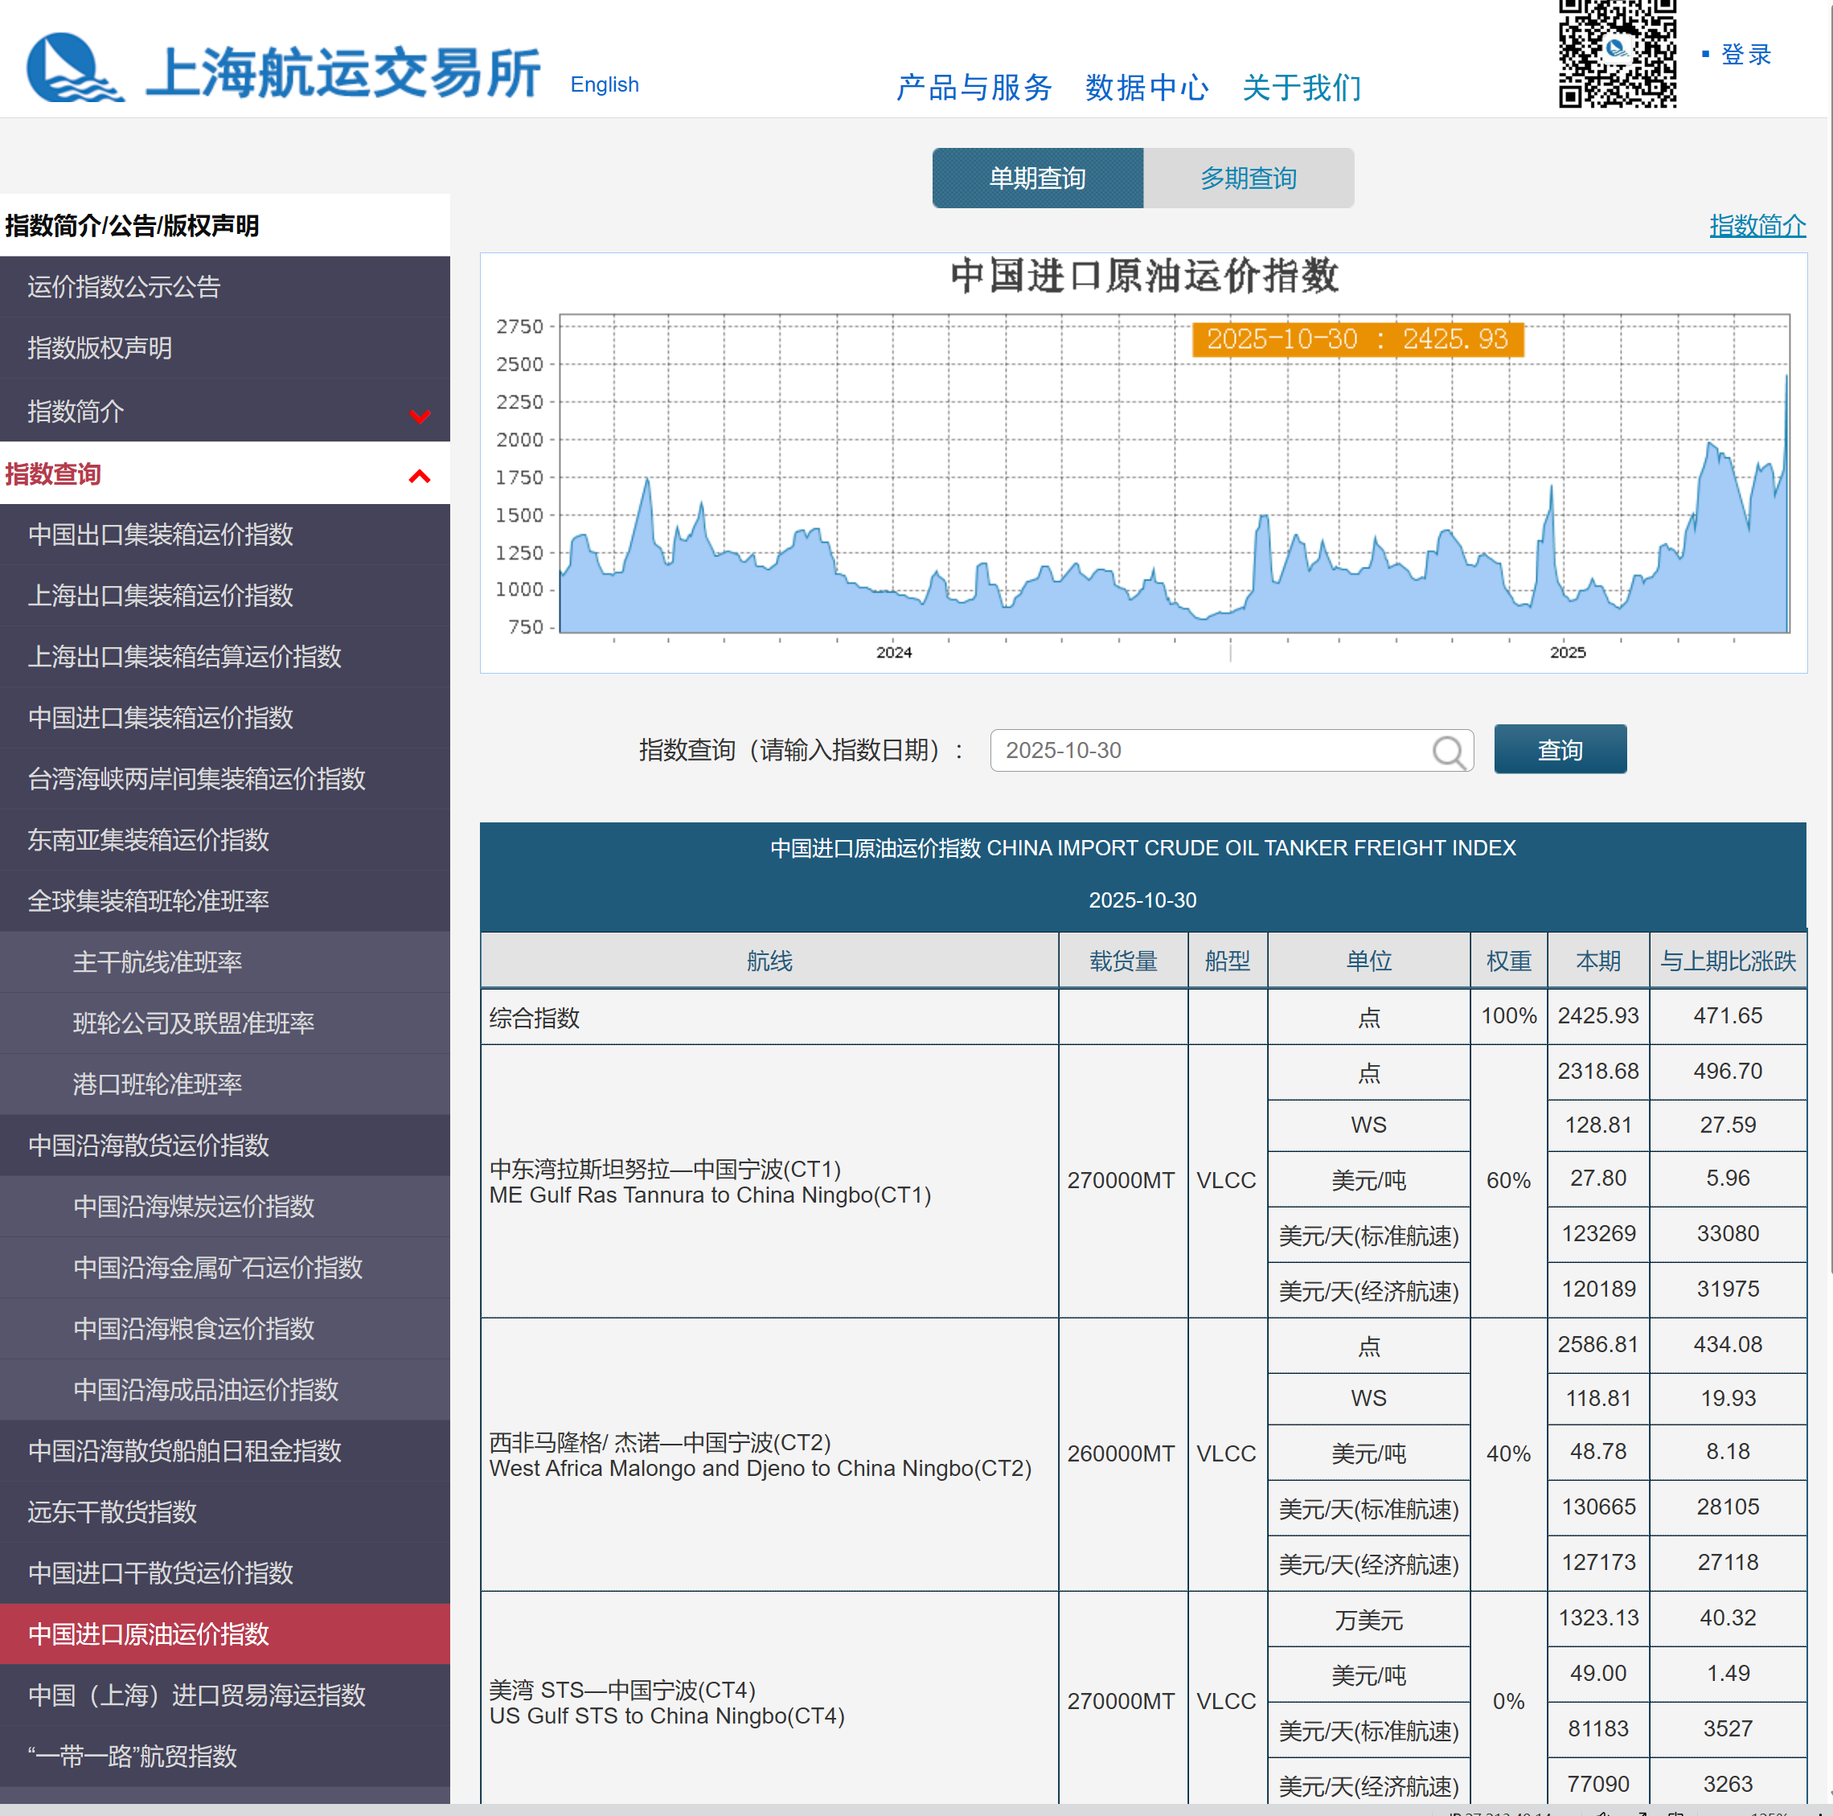Click the 登录 login link
Viewport: 1833px width, 1816px height.
1745,54
